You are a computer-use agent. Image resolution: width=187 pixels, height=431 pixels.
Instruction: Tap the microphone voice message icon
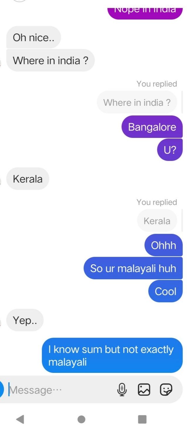coord(122,390)
